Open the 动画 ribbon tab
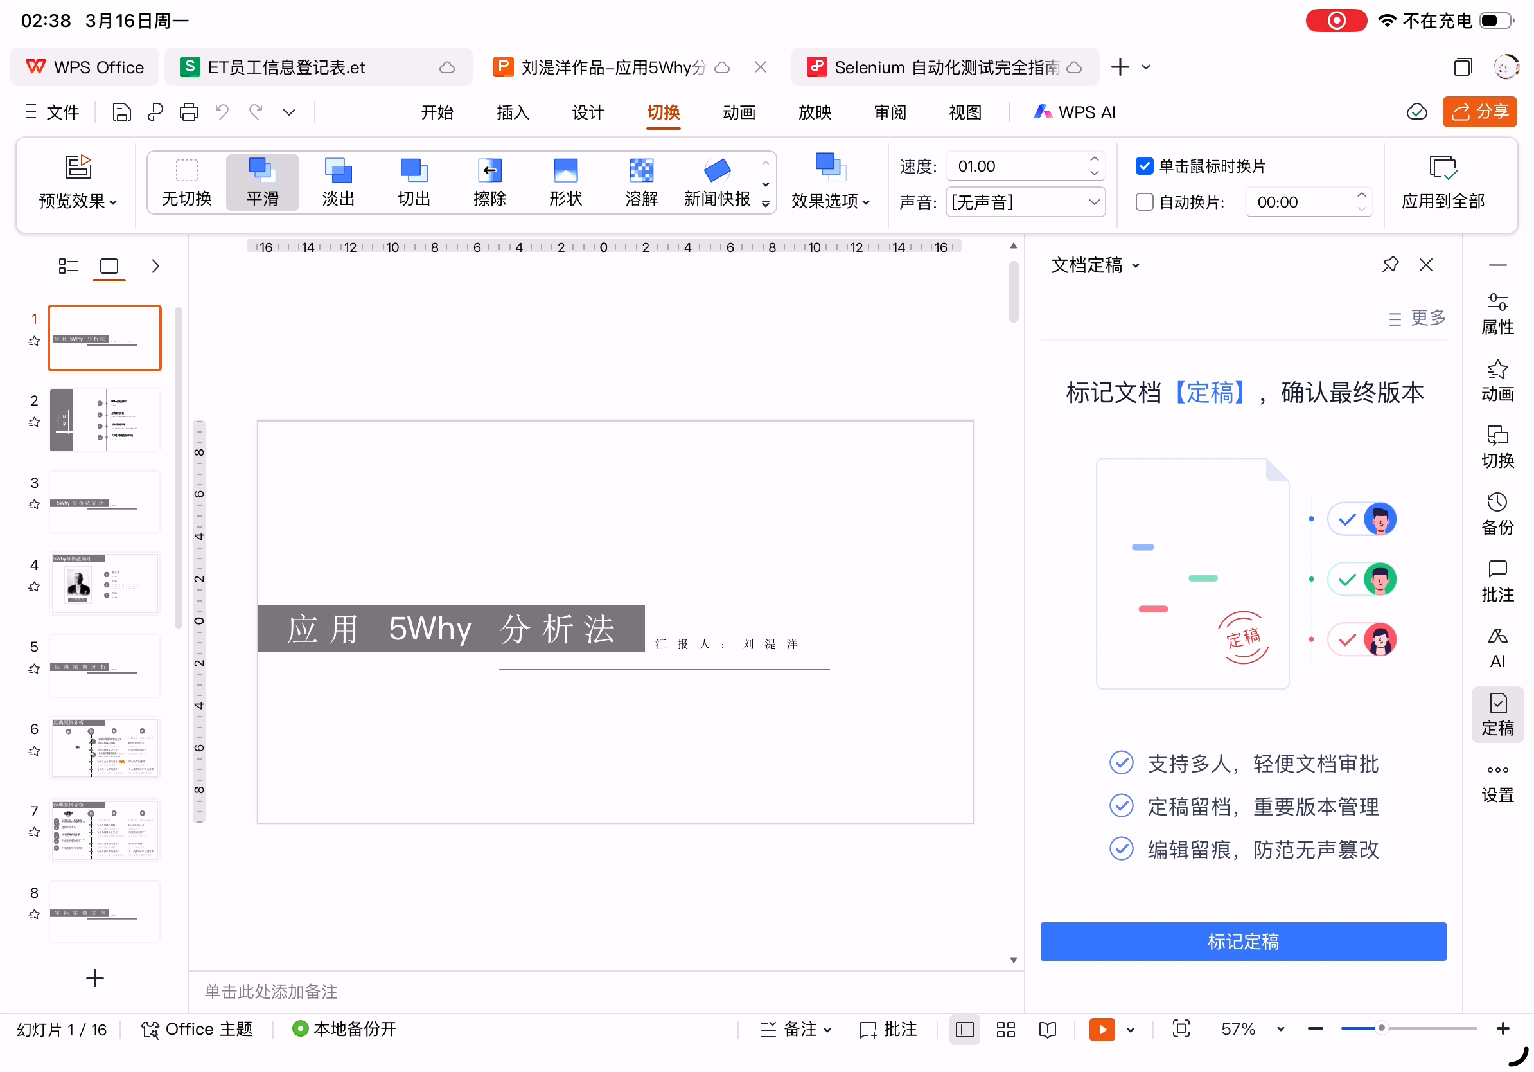Image resolution: width=1534 pixels, height=1072 pixels. point(738,112)
